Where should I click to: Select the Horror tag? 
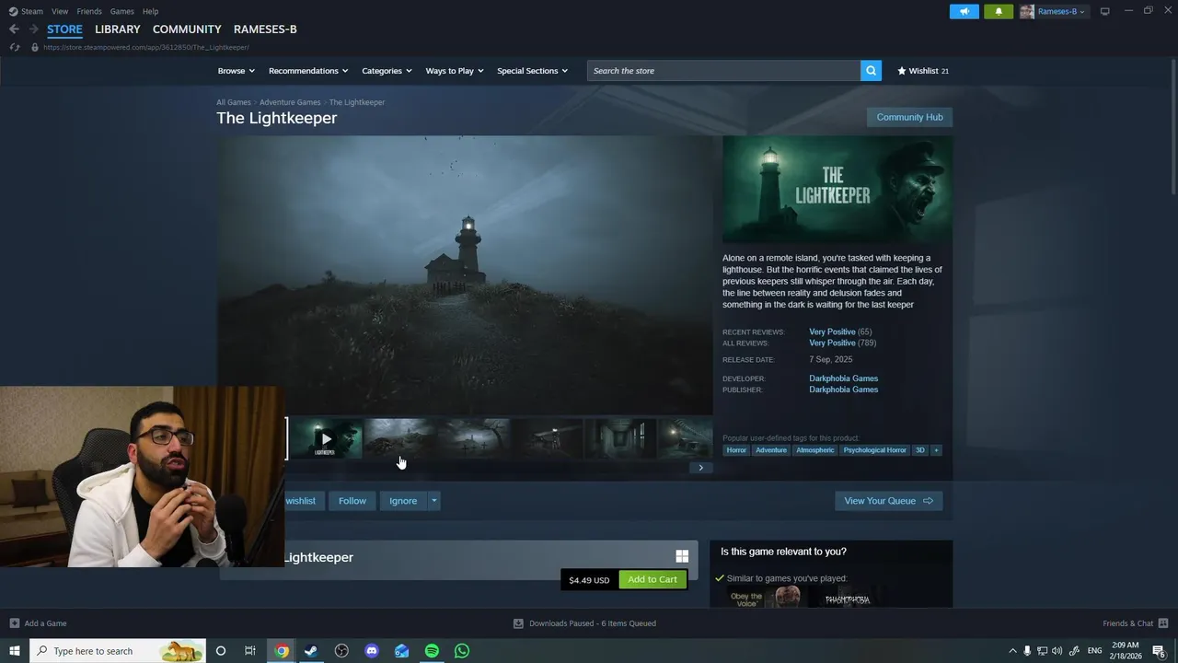coord(736,450)
